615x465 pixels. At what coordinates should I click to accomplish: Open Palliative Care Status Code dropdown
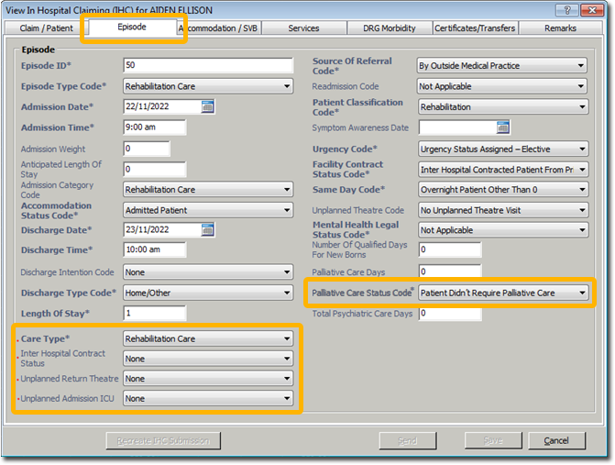581,293
